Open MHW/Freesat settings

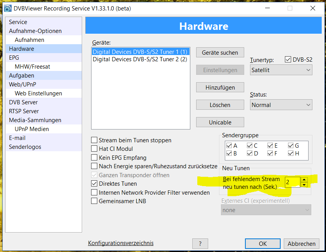coord(44,67)
